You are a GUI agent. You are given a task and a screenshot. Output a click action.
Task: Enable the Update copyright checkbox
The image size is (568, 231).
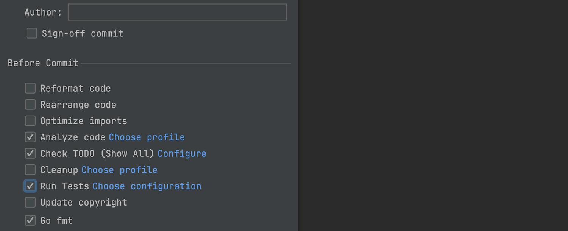pos(30,202)
